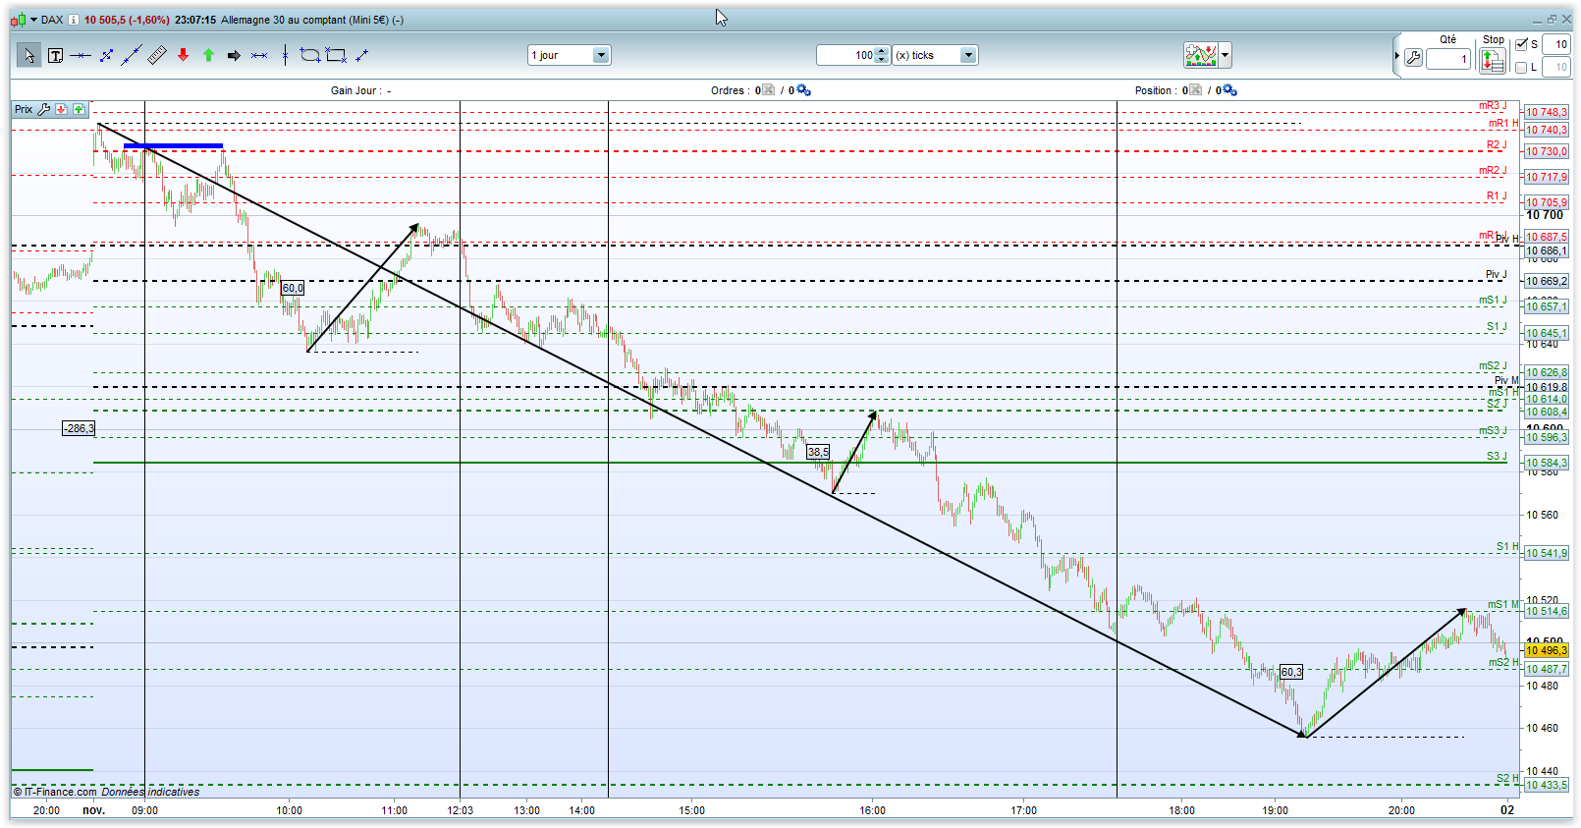The height and width of the screenshot is (828, 1581).
Task: Click the cancel orders icon next to Ordres
Action: pos(768,90)
